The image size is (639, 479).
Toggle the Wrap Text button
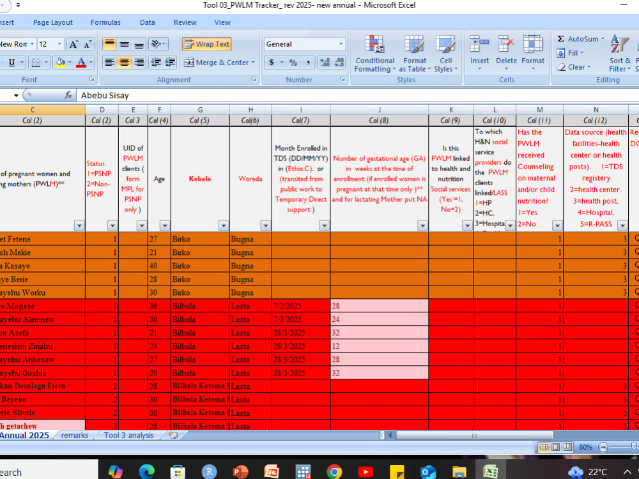point(206,44)
